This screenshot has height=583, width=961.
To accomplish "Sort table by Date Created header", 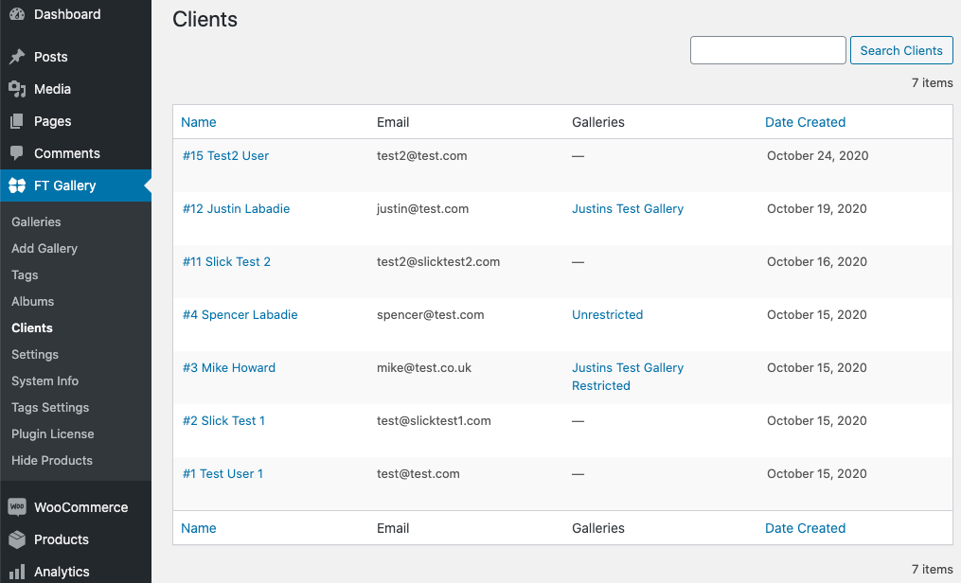I will point(805,122).
